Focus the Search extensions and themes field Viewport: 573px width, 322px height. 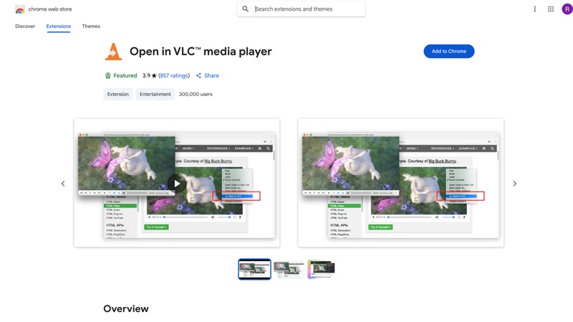(x=301, y=9)
